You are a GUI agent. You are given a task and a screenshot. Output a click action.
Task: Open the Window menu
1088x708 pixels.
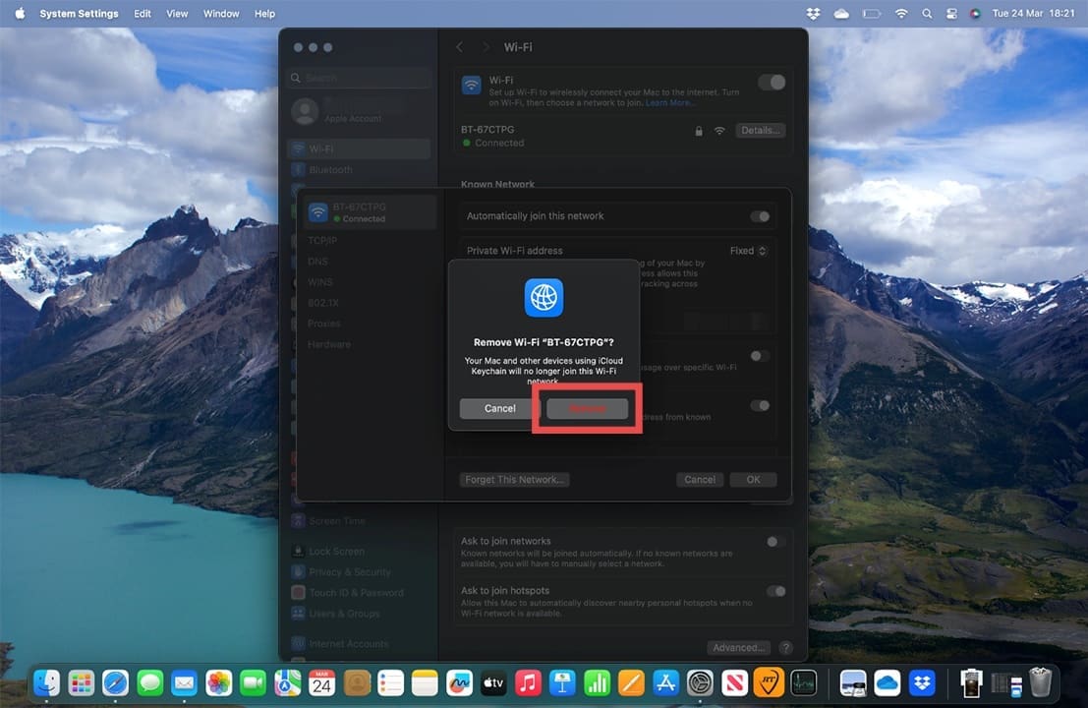[221, 13]
